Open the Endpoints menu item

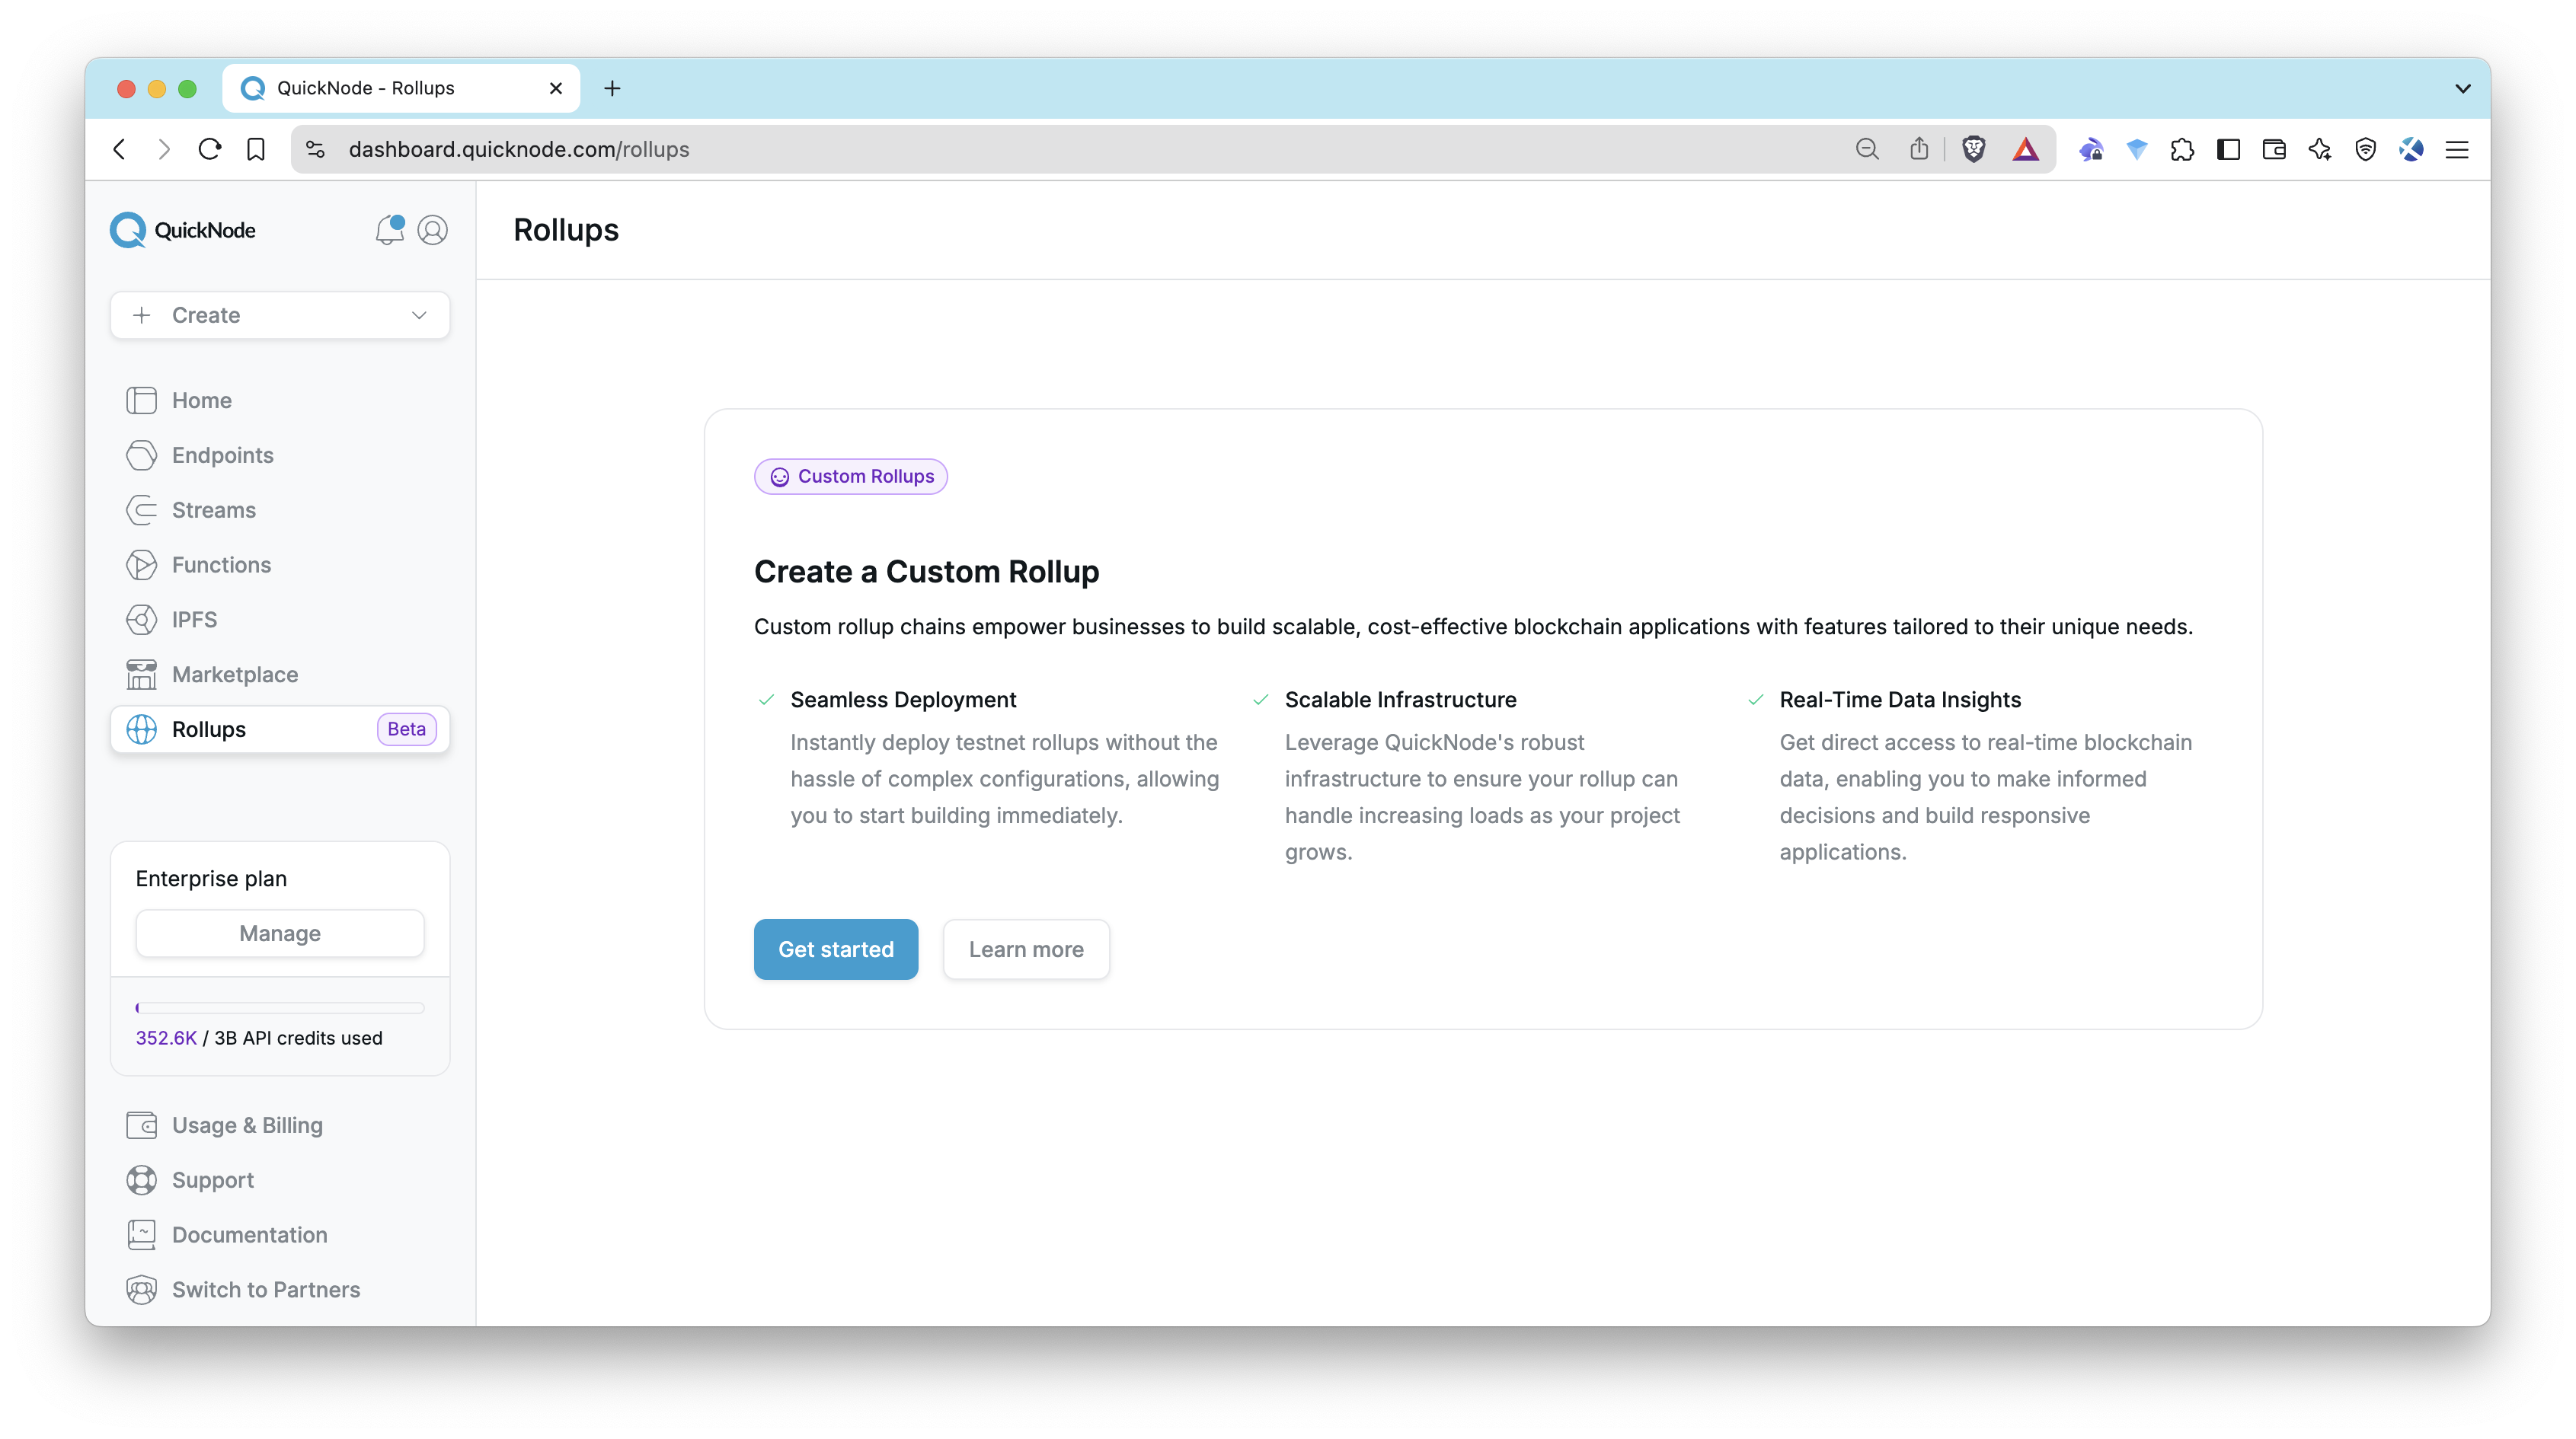pos(280,455)
